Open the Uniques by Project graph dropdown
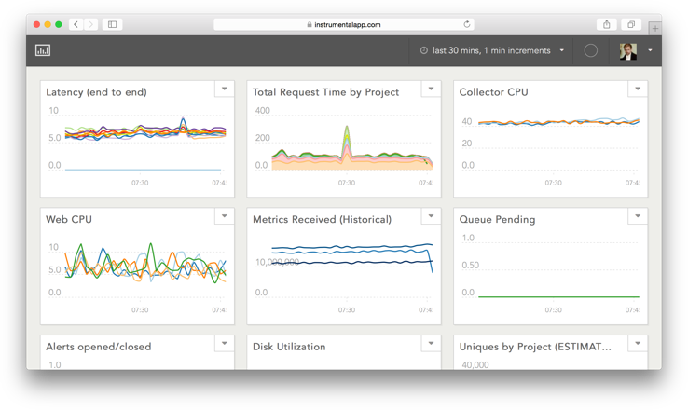 (x=638, y=343)
